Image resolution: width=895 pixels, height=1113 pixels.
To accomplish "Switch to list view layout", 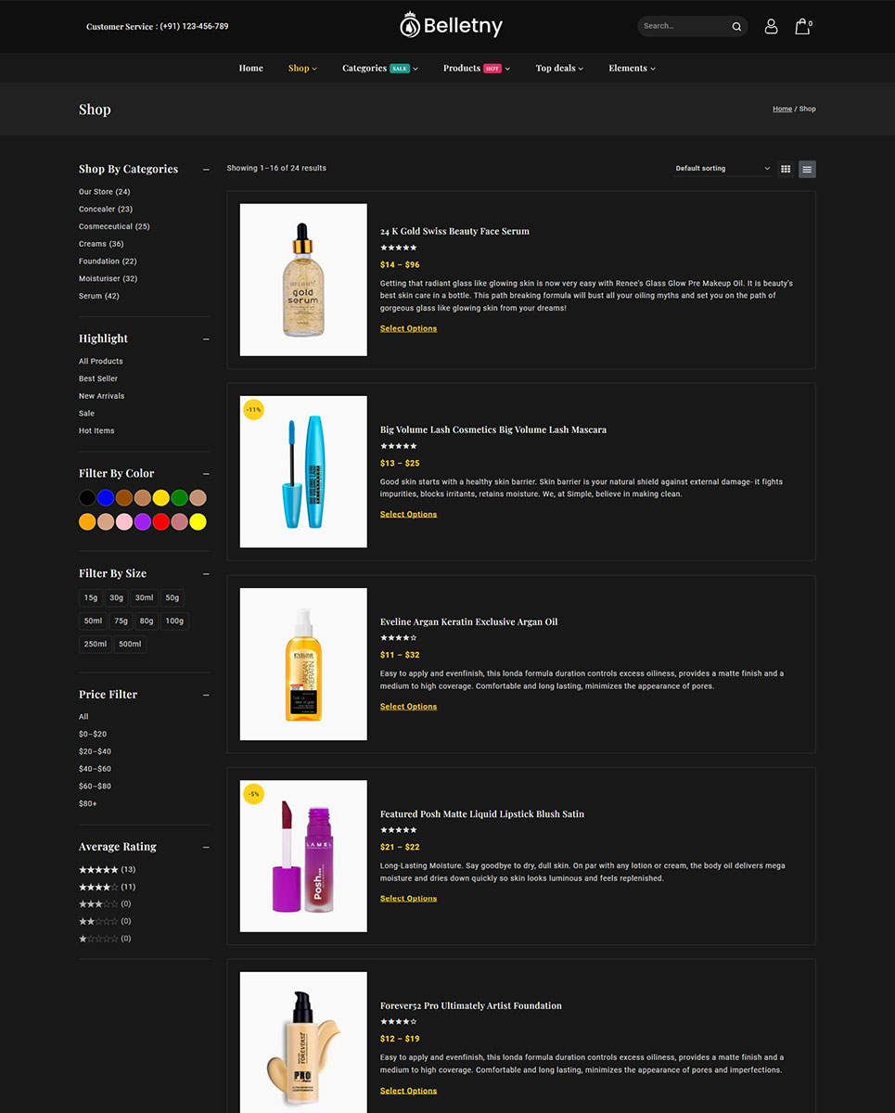I will click(x=808, y=169).
